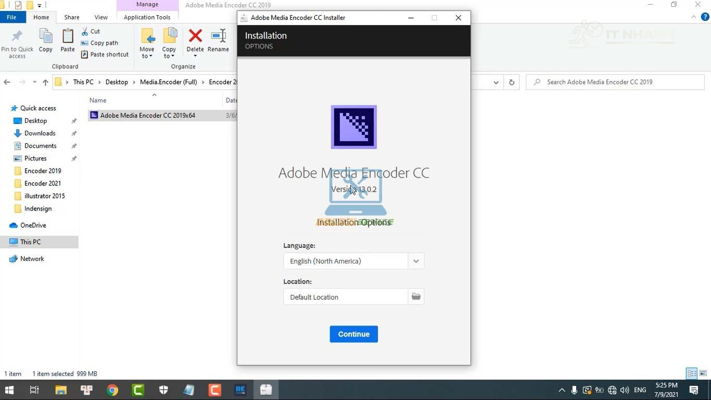
Task: Click the browse folder icon for Location
Action: point(416,297)
